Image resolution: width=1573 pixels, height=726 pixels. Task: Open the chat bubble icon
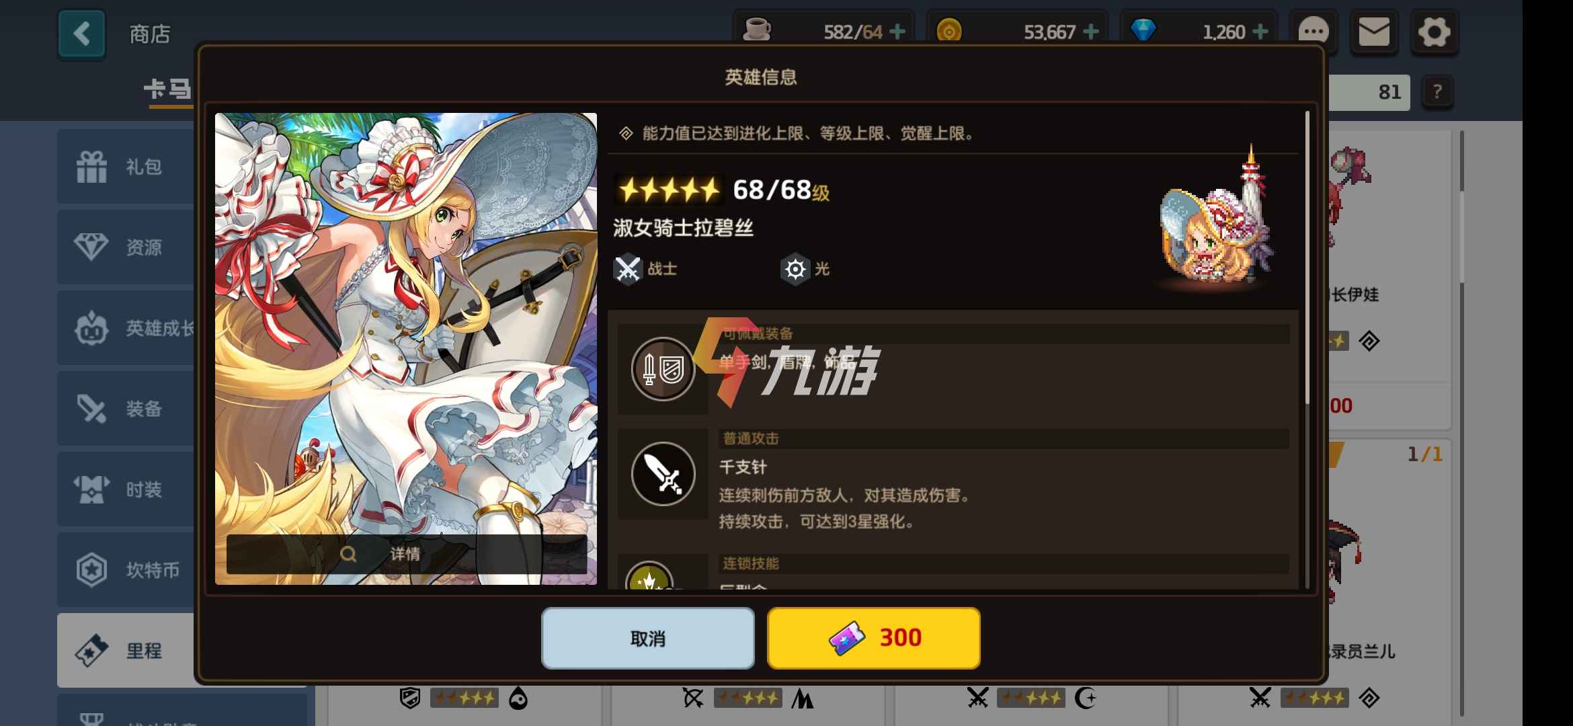1313,32
